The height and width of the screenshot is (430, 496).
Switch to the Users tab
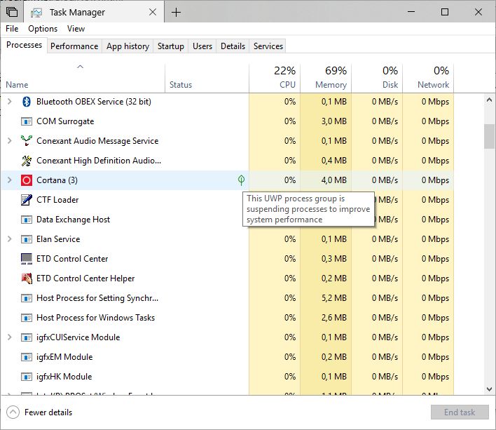point(202,46)
